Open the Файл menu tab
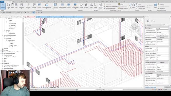This screenshot has height=96, width=171. pyautogui.click(x=2, y=2)
